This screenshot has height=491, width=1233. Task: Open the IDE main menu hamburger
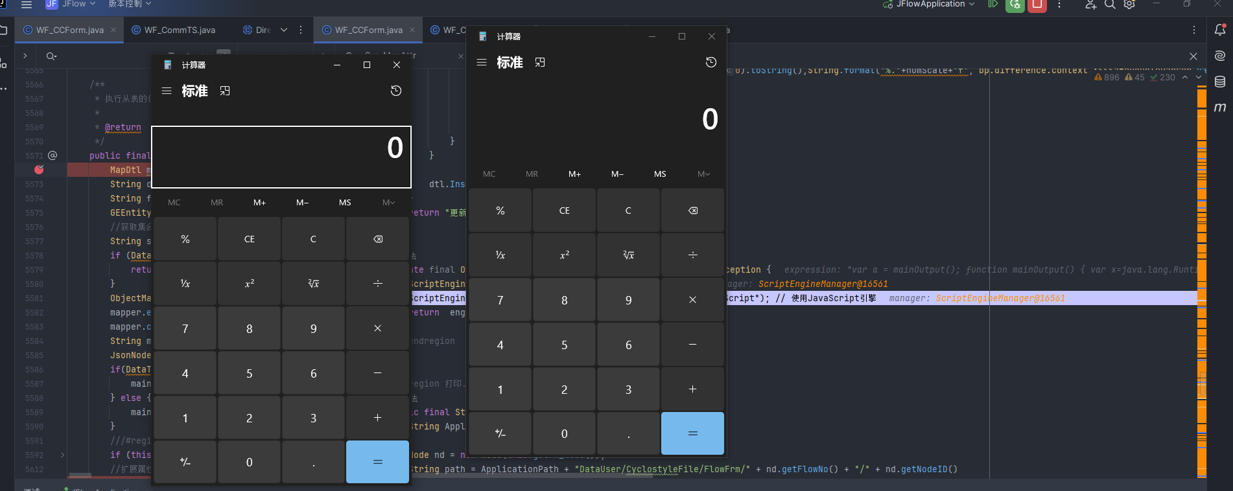coord(27,5)
